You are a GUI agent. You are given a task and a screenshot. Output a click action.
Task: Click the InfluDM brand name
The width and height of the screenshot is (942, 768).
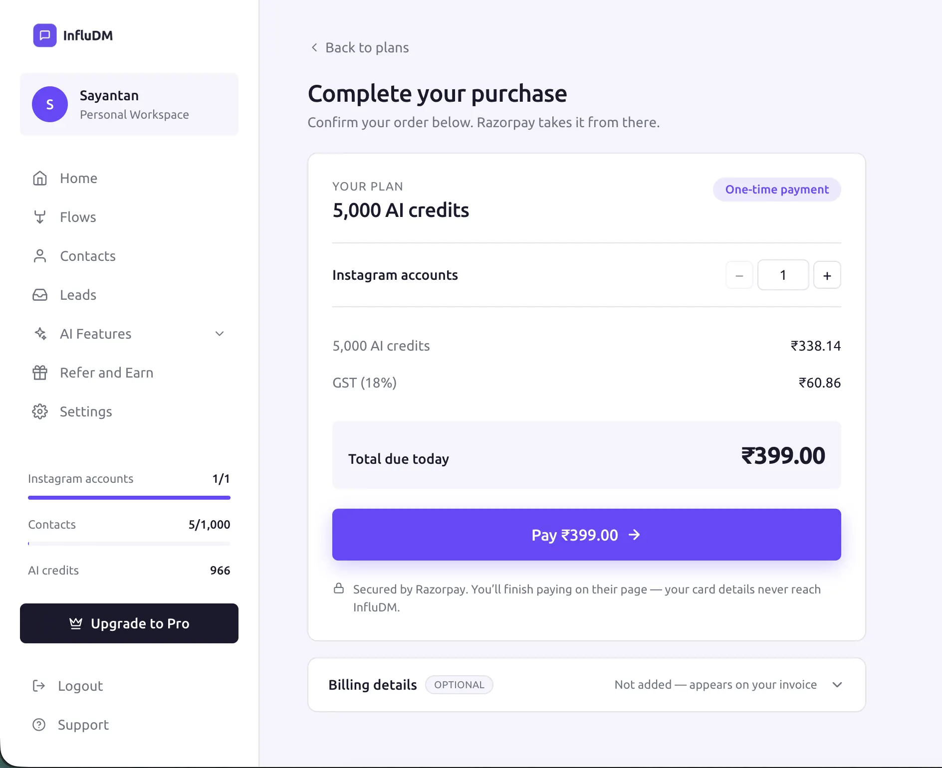(x=88, y=35)
